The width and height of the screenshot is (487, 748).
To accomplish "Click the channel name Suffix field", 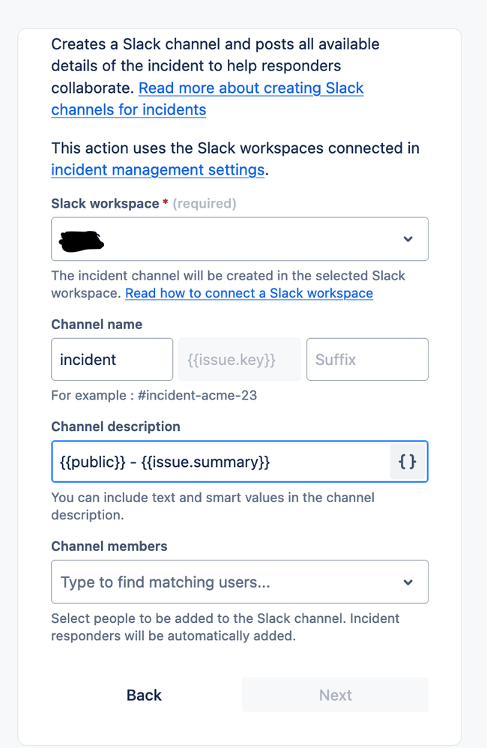I will click(x=367, y=360).
